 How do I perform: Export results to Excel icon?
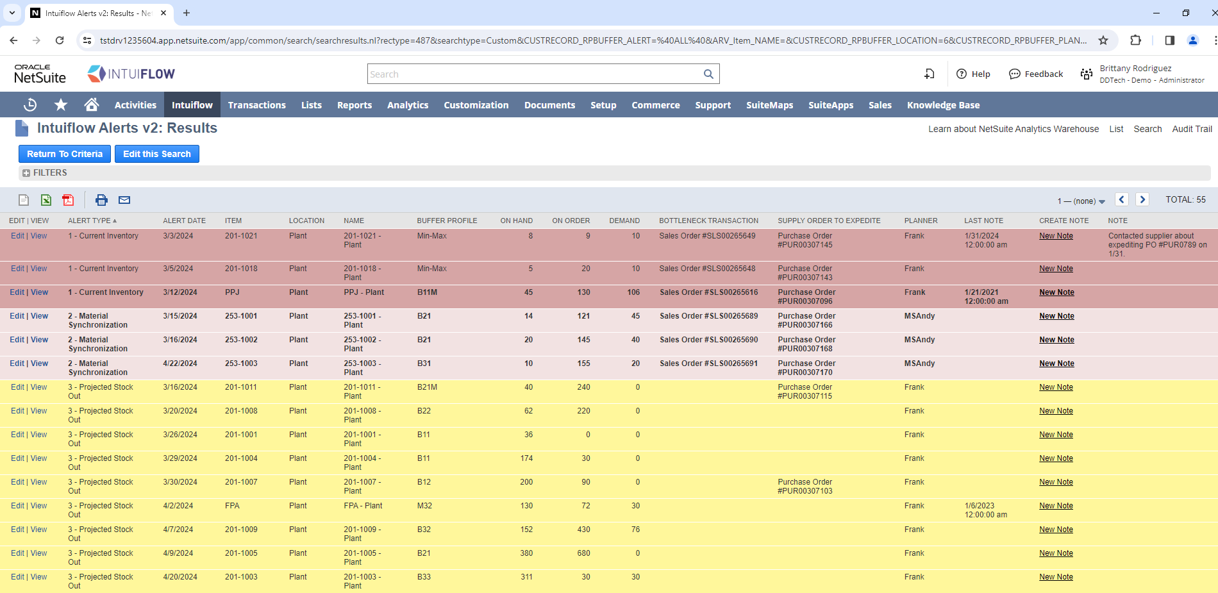46,200
